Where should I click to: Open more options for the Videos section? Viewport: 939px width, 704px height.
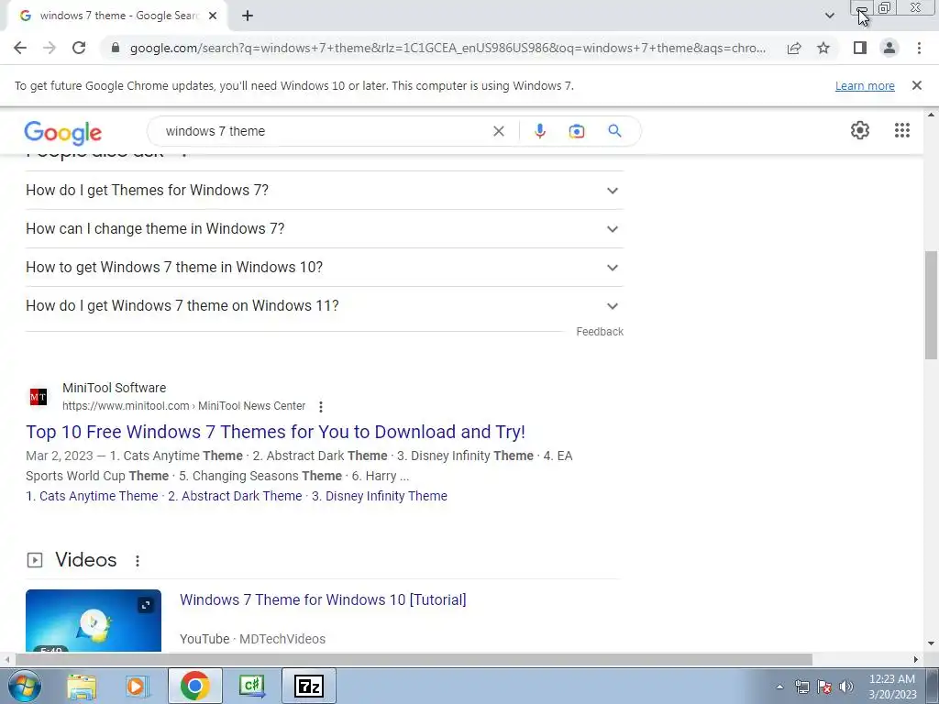[x=138, y=561]
